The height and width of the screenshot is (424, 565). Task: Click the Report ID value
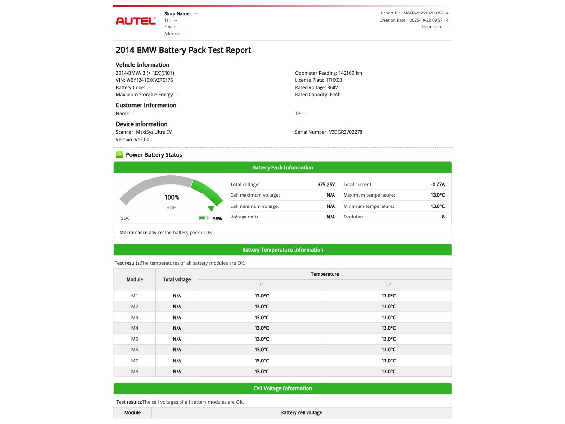pos(425,13)
